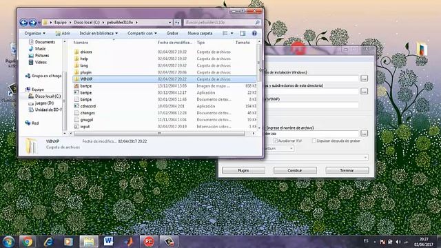Image resolution: width=441 pixels, height=248 pixels.
Task: Select Disco local (C:) in sidebar
Action: pyautogui.click(x=48, y=96)
